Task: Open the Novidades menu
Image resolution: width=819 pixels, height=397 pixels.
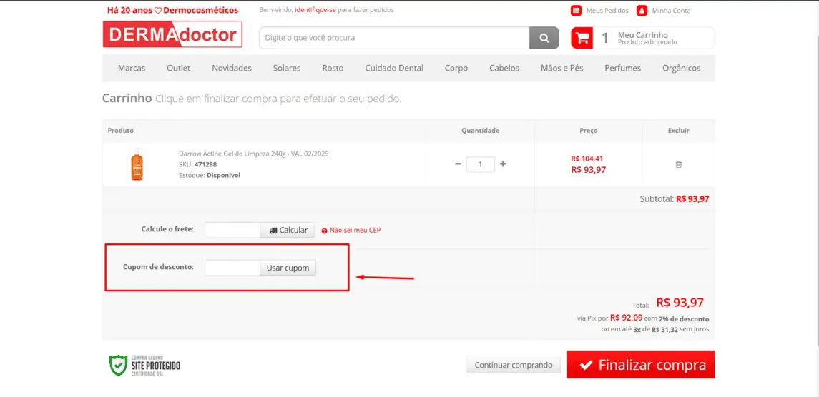Action: pyautogui.click(x=231, y=68)
